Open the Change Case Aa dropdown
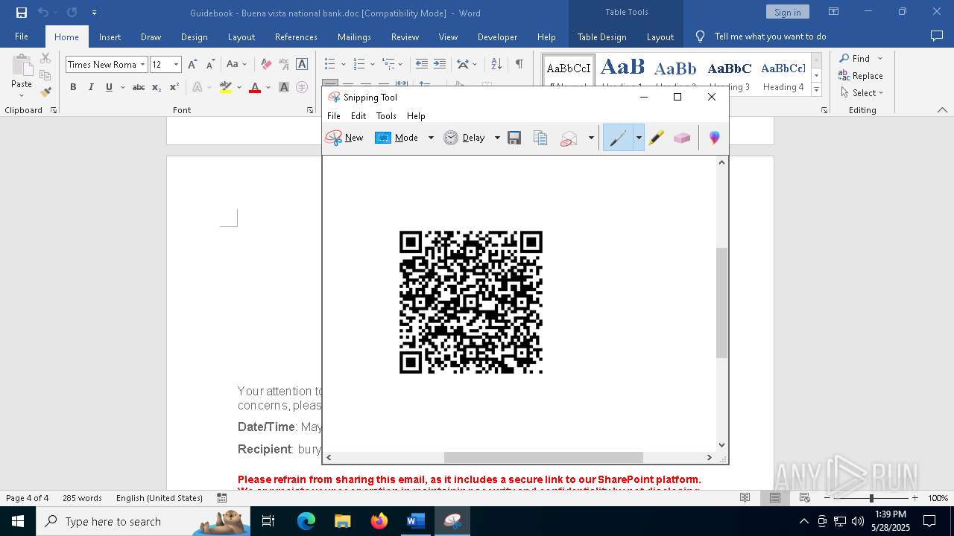The height and width of the screenshot is (536, 954). 237,65
